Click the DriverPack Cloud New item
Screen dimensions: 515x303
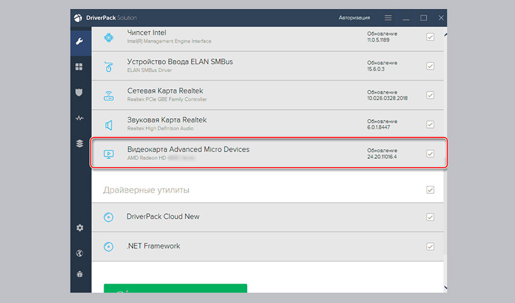163,216
